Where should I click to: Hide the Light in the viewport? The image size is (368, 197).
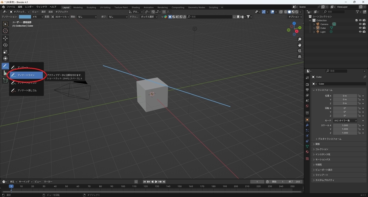point(360,32)
